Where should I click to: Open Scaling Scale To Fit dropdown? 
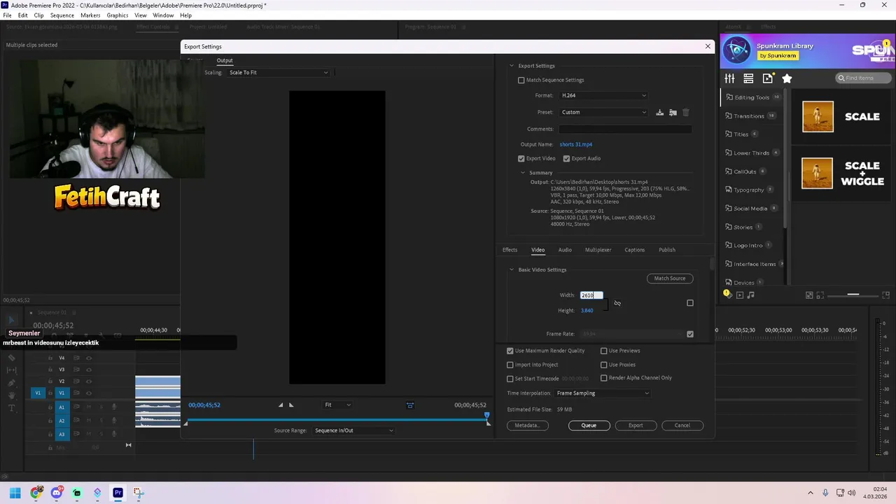tap(278, 73)
